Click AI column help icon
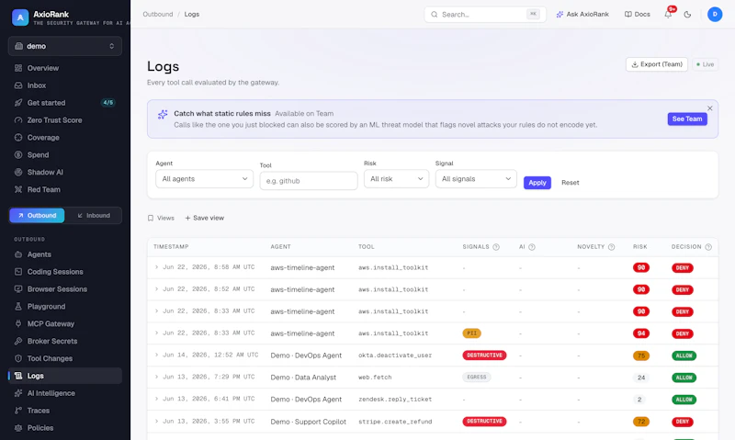This screenshot has width=735, height=440. (532, 247)
